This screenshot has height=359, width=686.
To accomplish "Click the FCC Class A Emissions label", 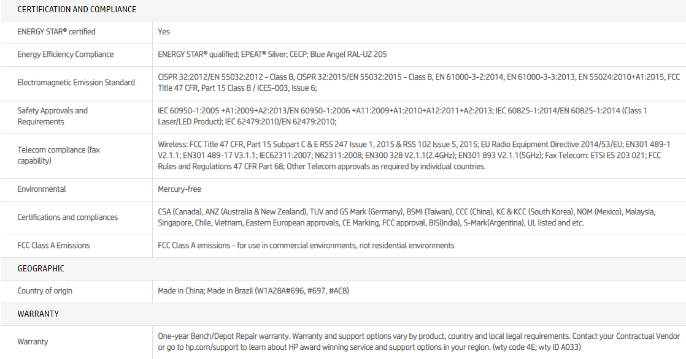I will [53, 246].
